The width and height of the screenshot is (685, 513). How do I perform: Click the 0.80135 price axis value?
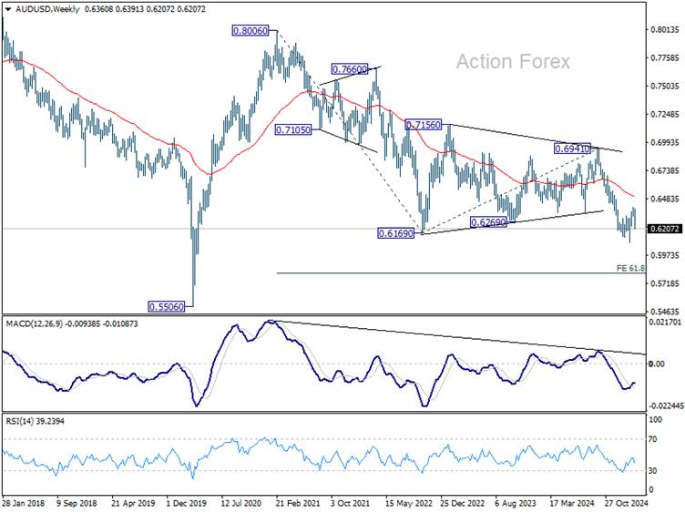665,30
